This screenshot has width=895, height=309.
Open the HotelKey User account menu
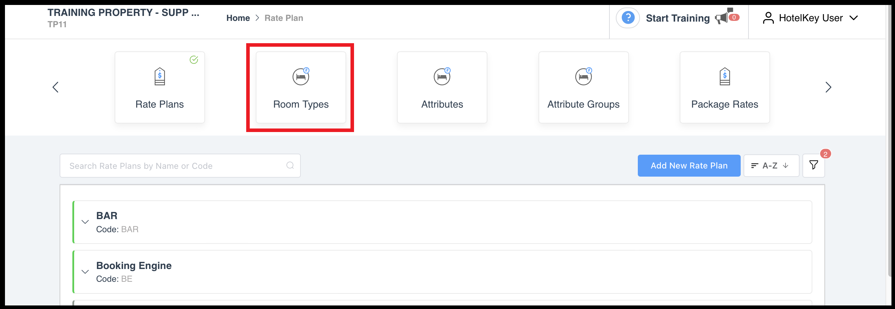(812, 18)
